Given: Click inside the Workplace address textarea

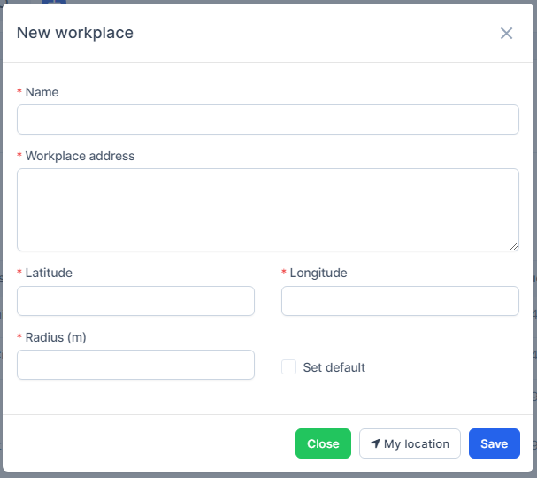Looking at the screenshot, I should (x=267, y=209).
